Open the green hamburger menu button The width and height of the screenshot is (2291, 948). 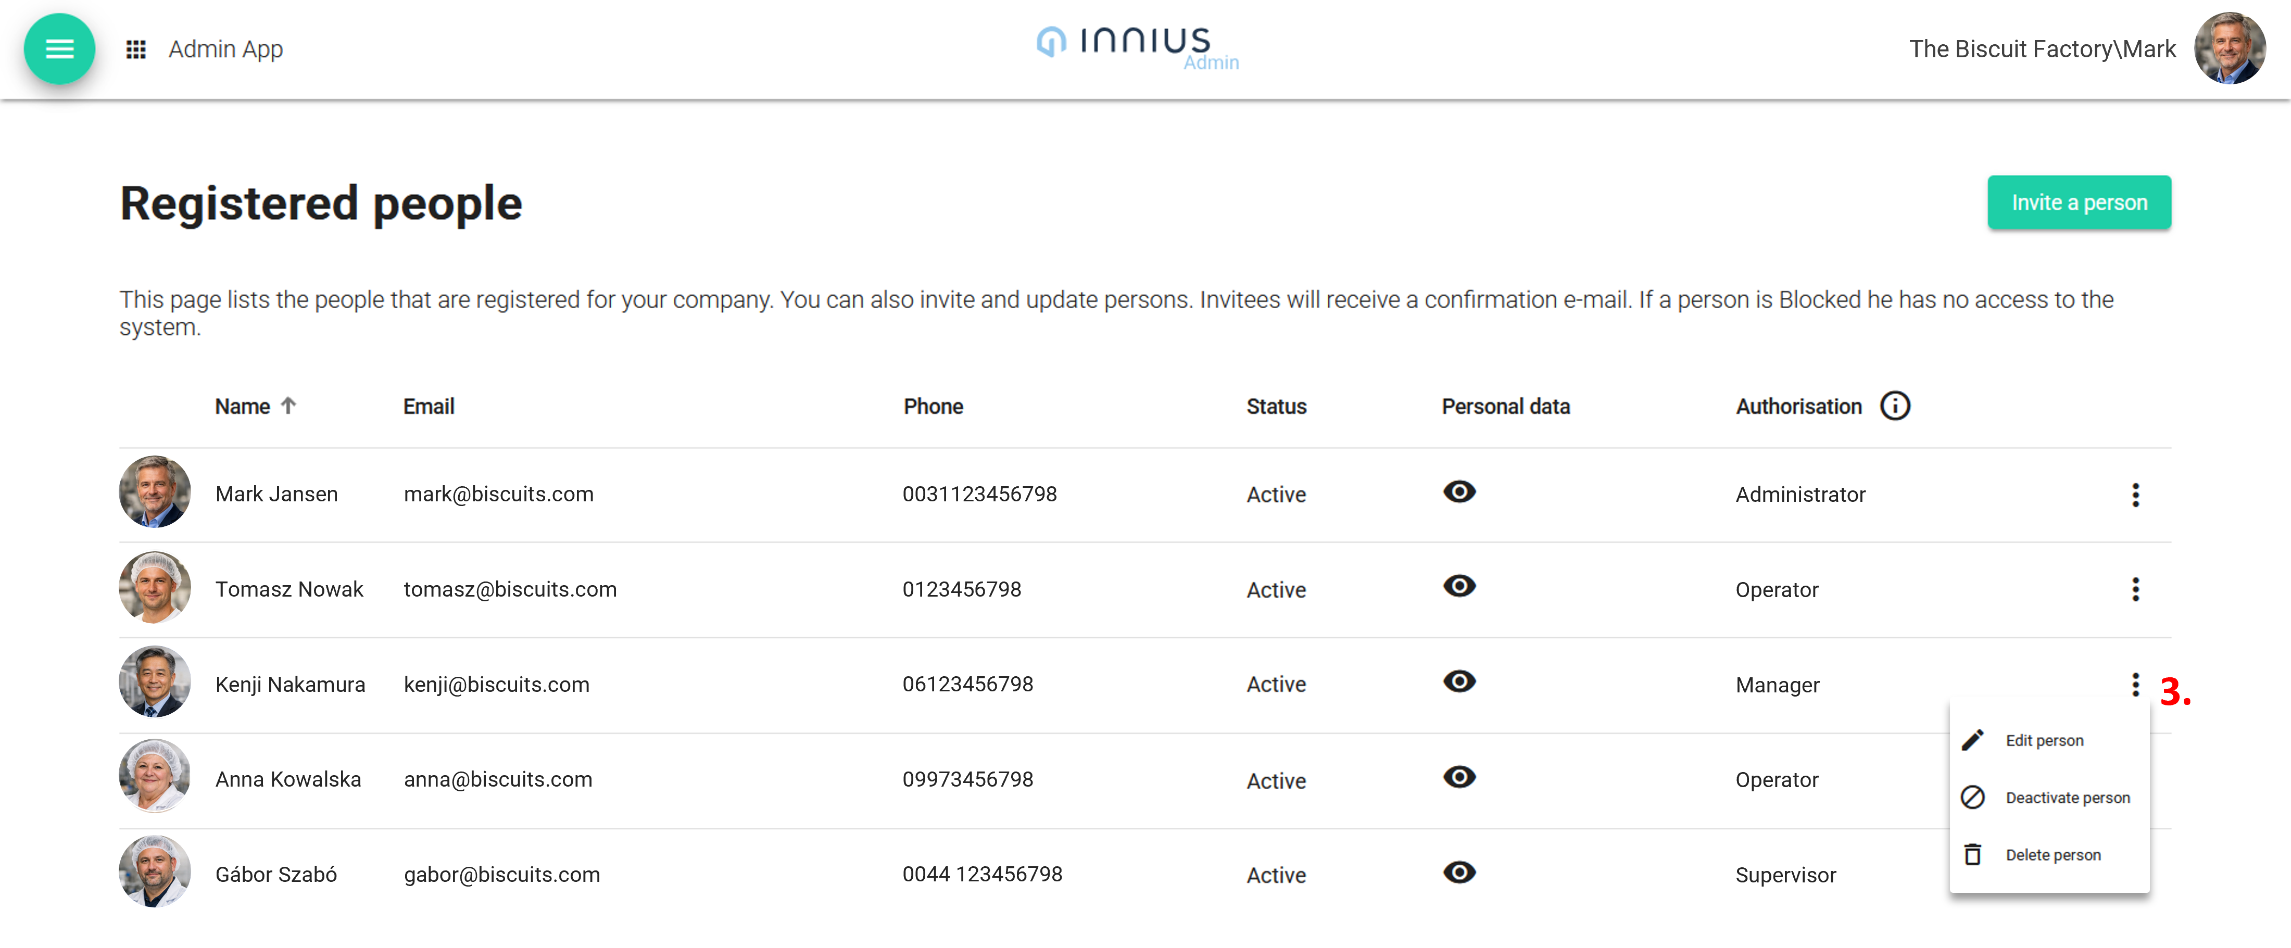[x=59, y=49]
